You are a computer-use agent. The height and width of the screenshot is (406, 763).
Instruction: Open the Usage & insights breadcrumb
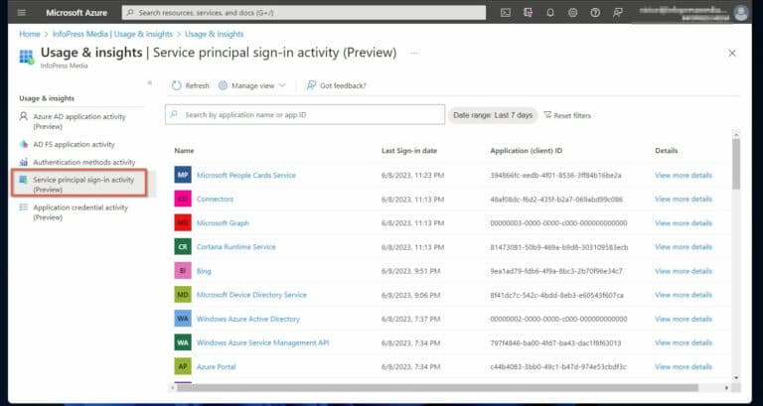click(x=215, y=34)
